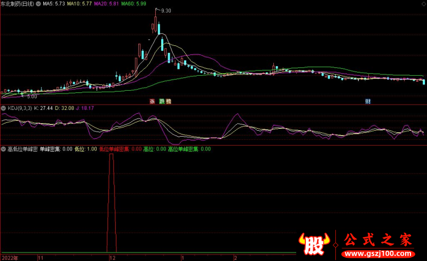The image size is (427, 261).
Task: Click the 2022年 year label on time axis
Action: (10, 257)
